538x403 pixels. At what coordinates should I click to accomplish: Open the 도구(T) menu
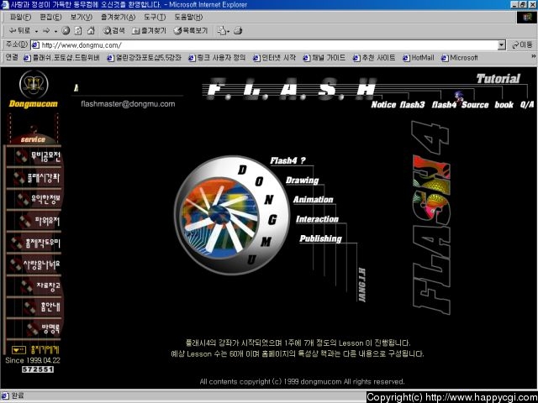(155, 17)
